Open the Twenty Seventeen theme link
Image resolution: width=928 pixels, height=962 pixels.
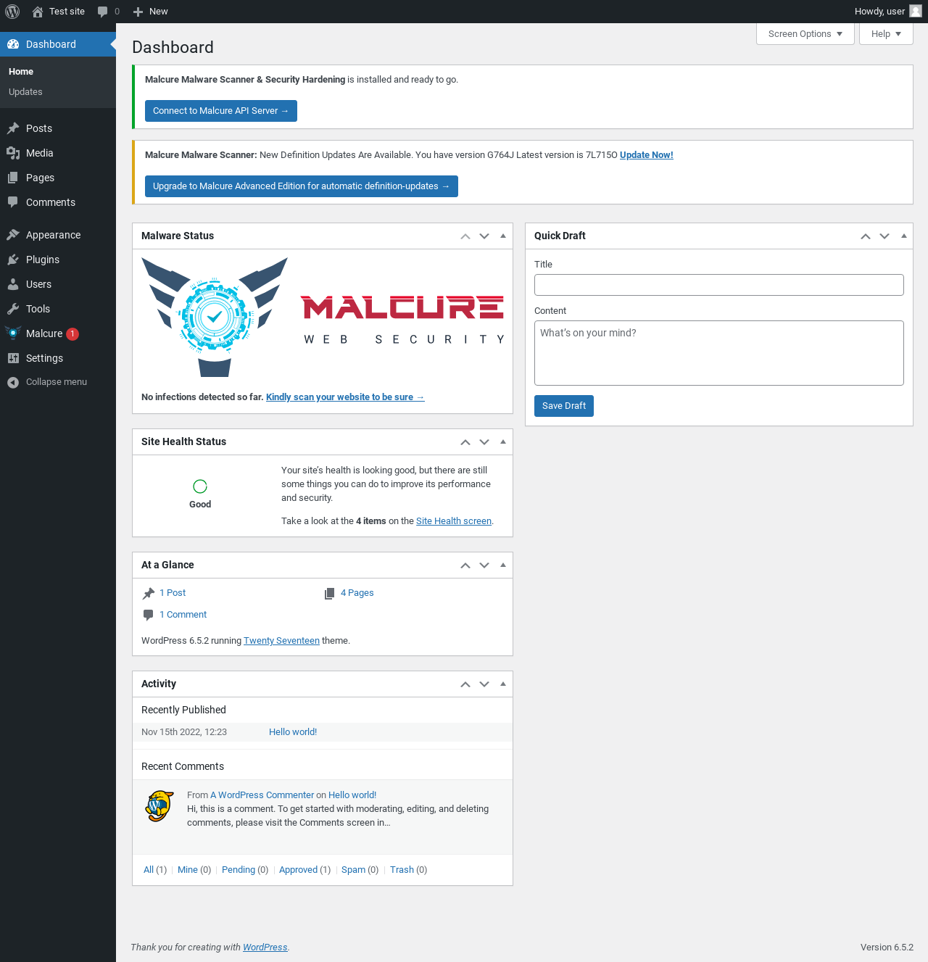(281, 641)
